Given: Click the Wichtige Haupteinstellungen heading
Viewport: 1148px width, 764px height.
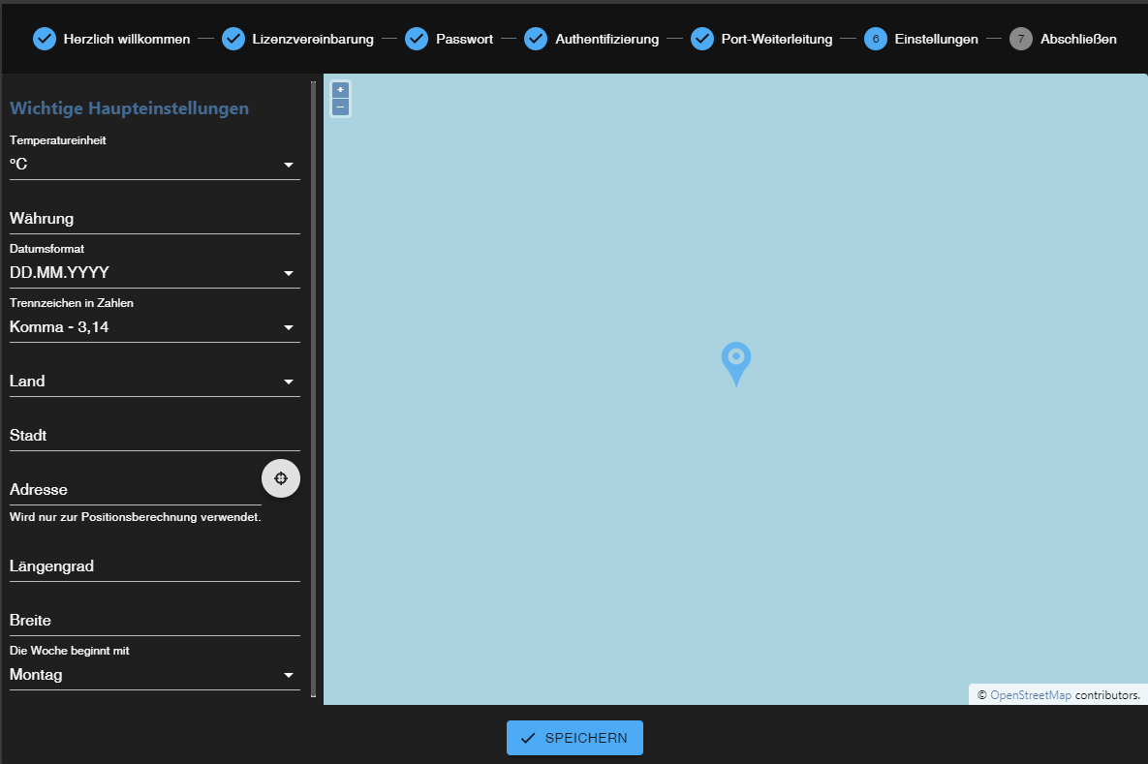Looking at the screenshot, I should pyautogui.click(x=129, y=108).
